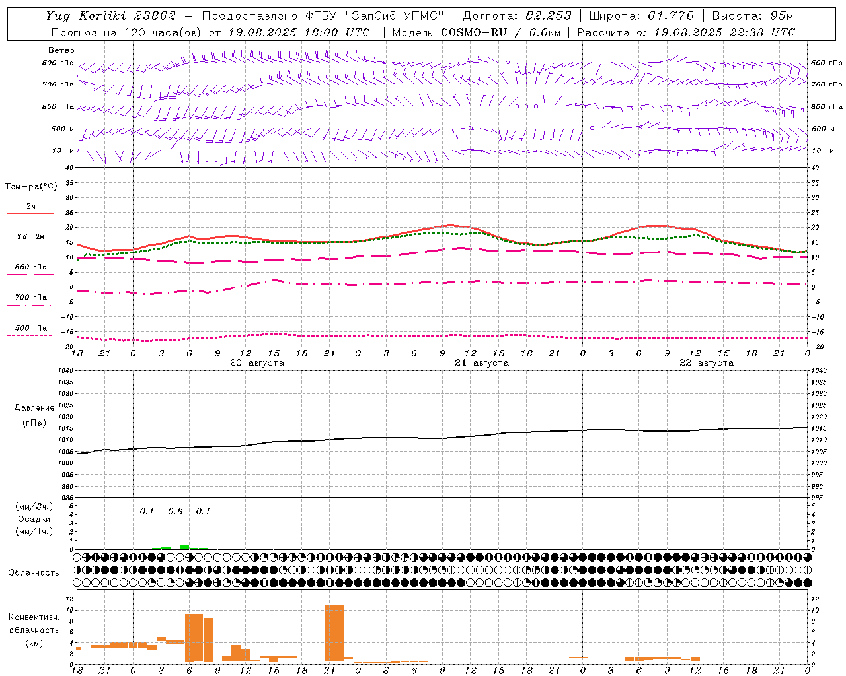Click the Давление pressure panel label

coord(34,408)
